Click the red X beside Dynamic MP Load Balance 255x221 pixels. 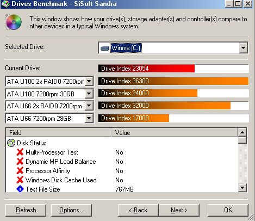pos(20,161)
